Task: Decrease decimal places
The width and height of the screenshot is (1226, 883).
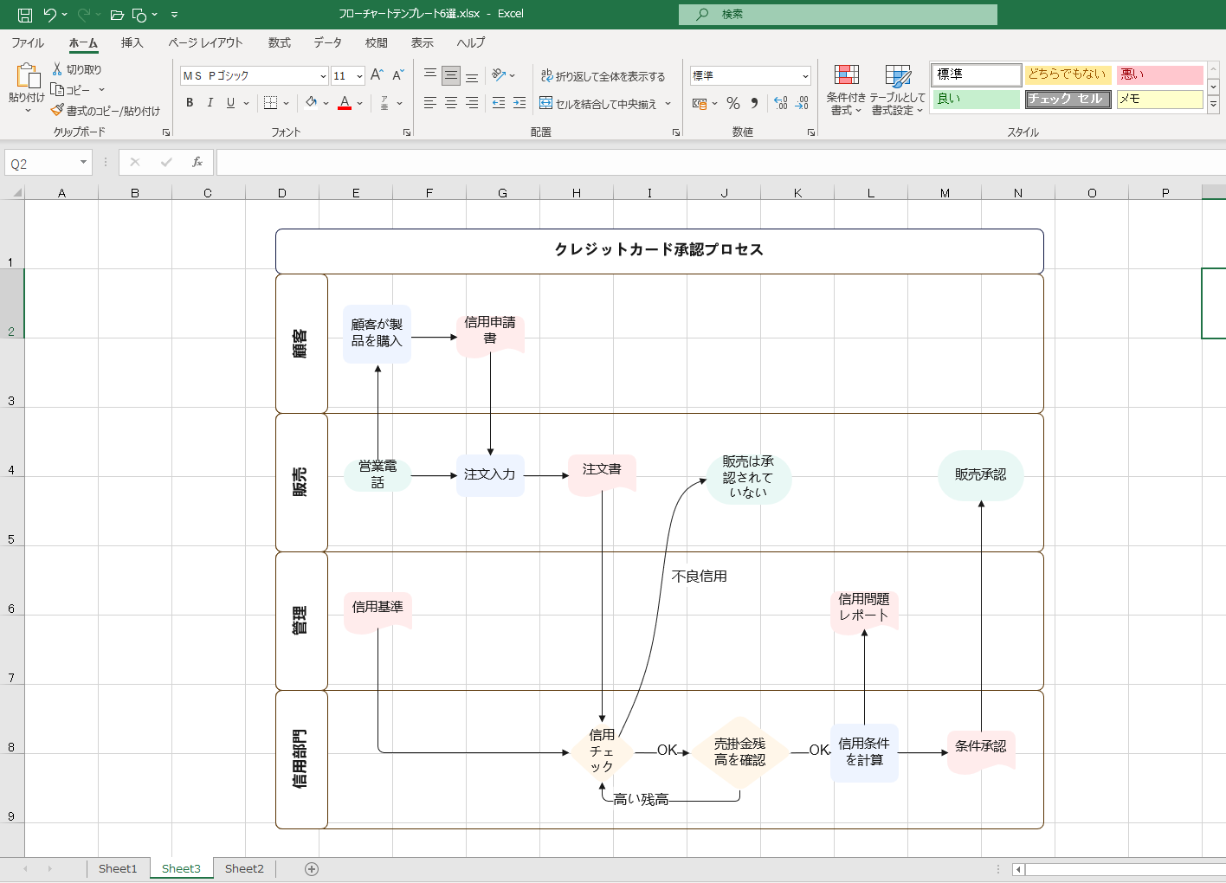Action: (x=803, y=103)
